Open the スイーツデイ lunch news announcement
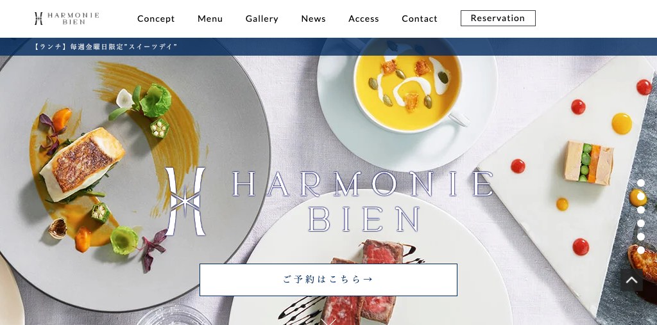 [105, 47]
